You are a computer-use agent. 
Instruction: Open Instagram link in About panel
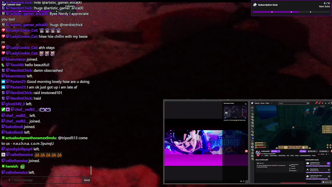(x=293, y=171)
